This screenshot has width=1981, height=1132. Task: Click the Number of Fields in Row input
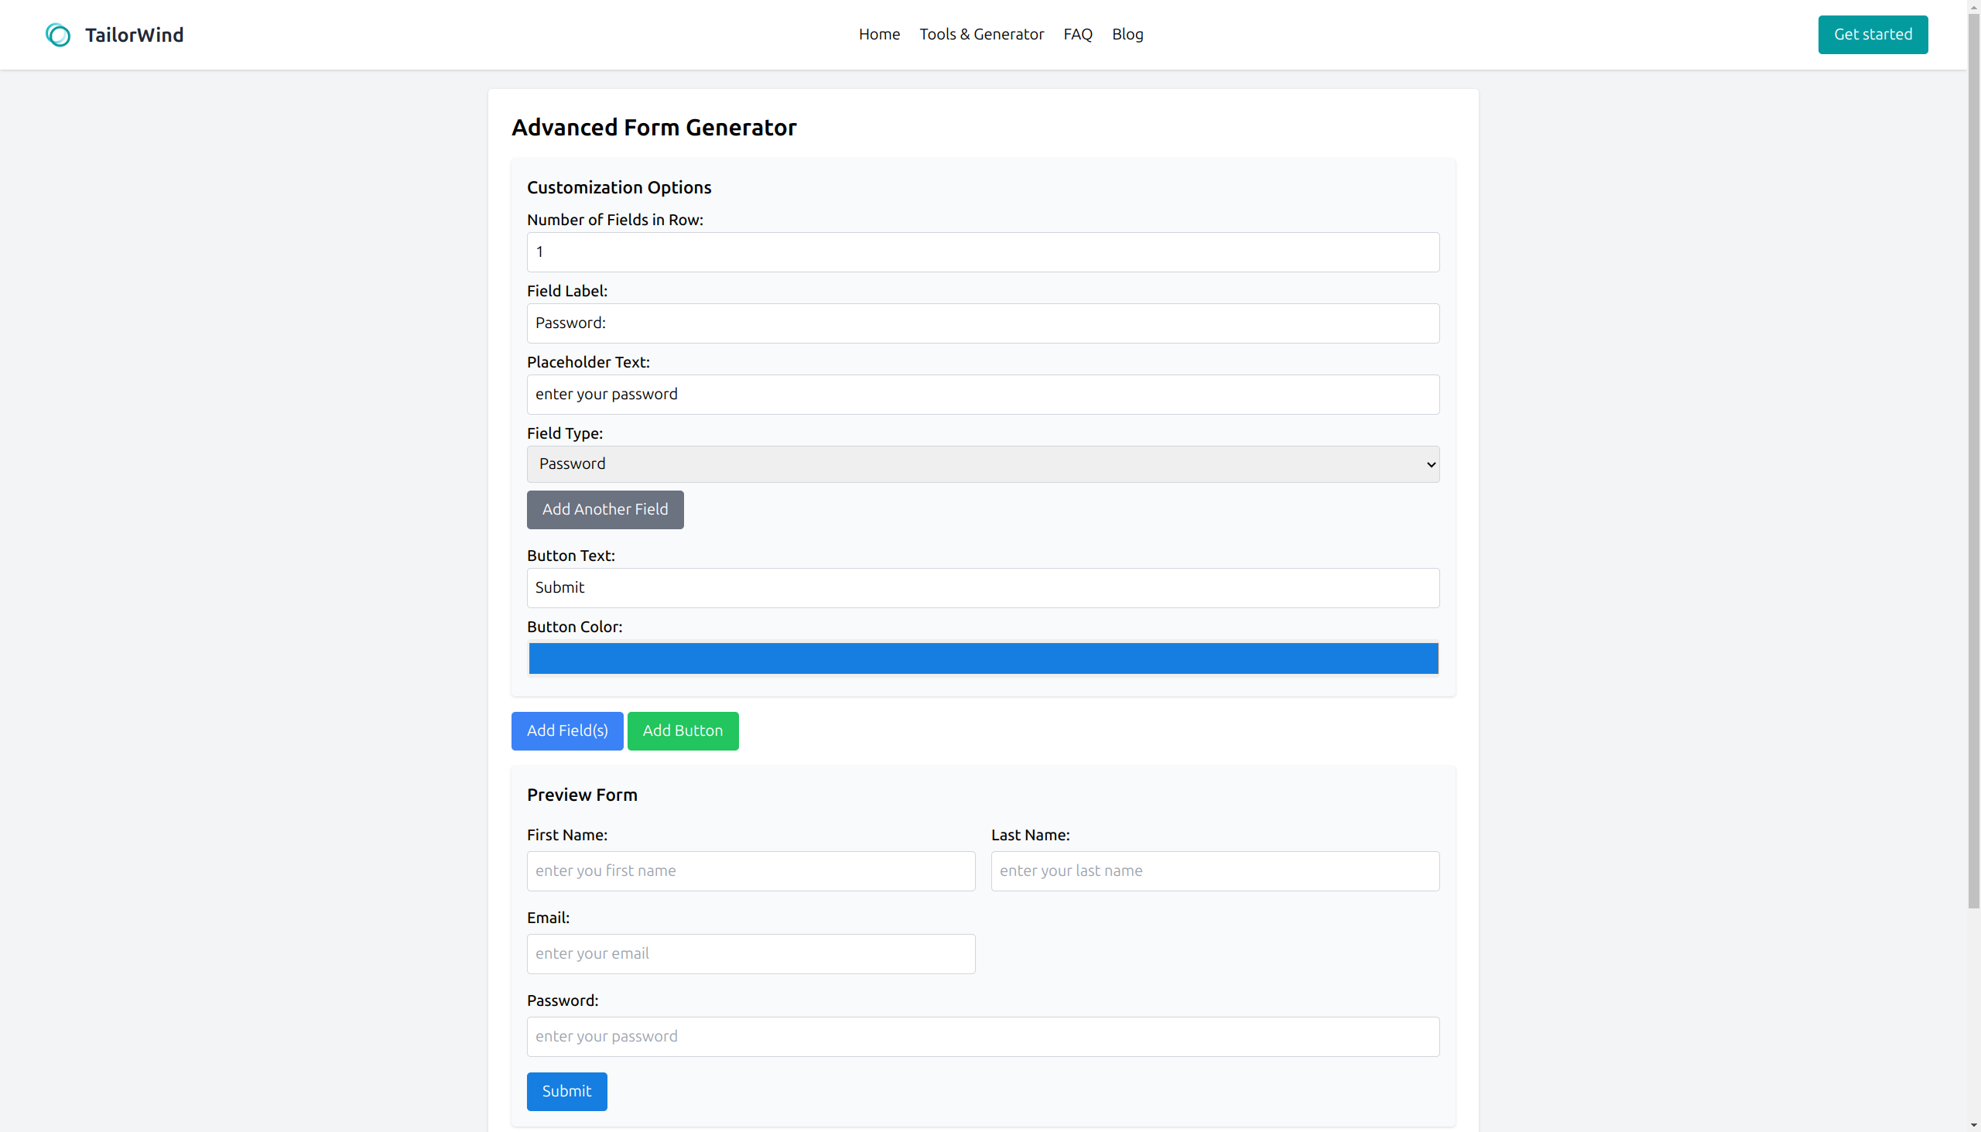pos(982,251)
